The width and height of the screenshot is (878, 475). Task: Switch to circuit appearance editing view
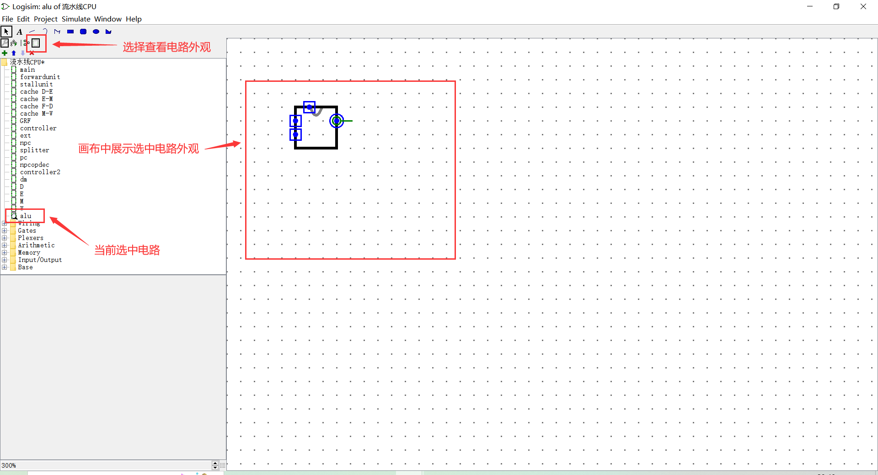36,43
